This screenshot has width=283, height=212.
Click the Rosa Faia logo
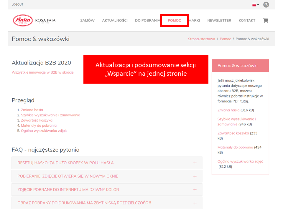click(45, 20)
